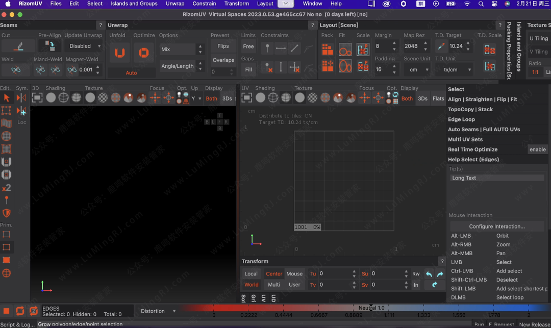The height and width of the screenshot is (328, 551).
Task: Open the Distortion display dropdown
Action: pyautogui.click(x=158, y=311)
